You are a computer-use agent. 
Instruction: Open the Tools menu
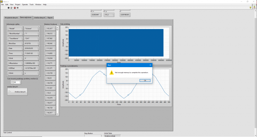32,4
